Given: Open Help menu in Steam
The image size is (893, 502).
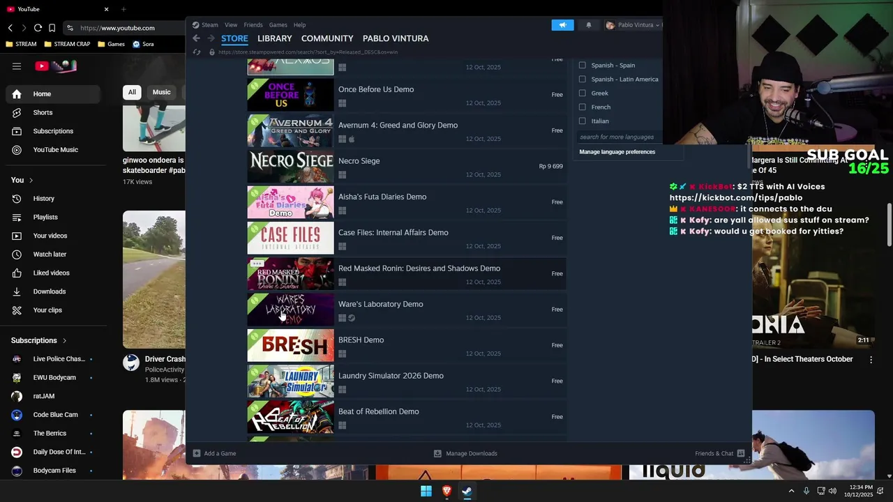Looking at the screenshot, I should [x=299, y=25].
